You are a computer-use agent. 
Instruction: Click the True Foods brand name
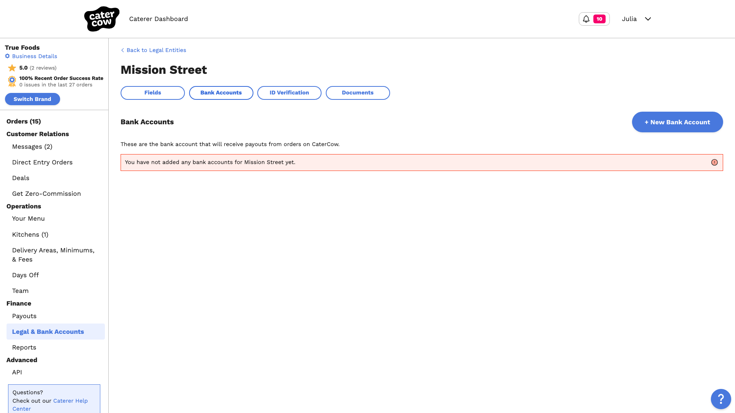22,47
